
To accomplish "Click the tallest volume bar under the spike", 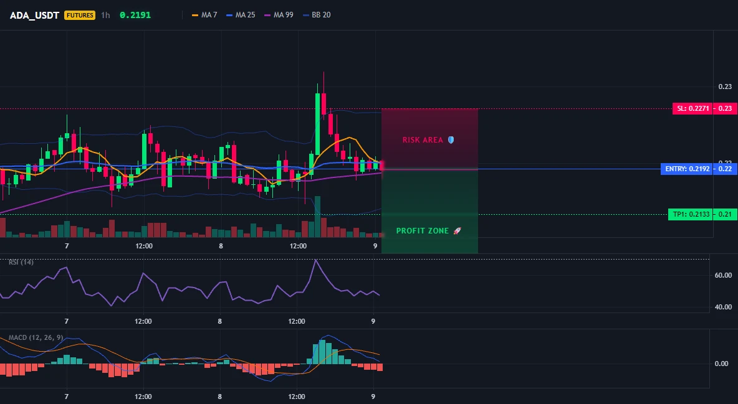I will pos(318,217).
